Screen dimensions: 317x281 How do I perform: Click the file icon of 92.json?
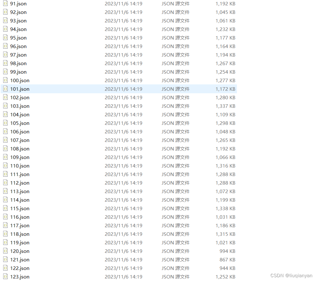pos(5,12)
